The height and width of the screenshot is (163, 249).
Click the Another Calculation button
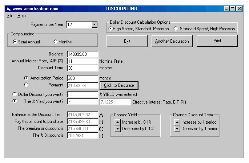[x=172, y=41]
